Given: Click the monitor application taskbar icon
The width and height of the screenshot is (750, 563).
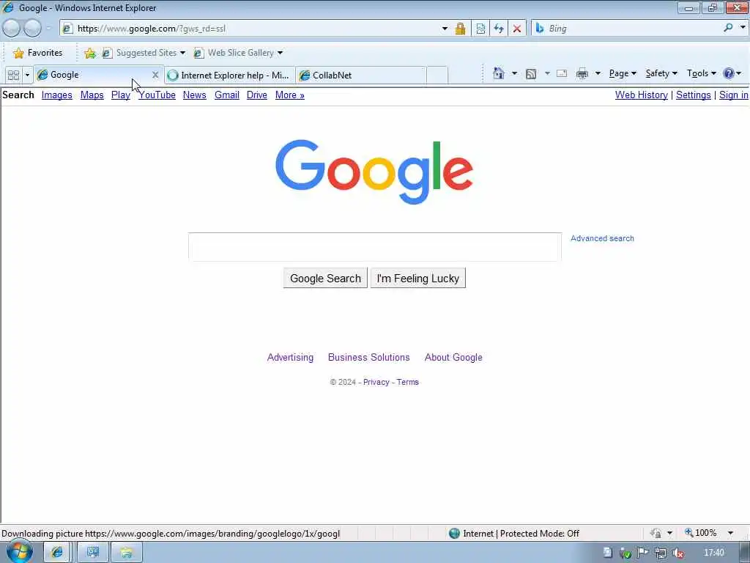Looking at the screenshot, I should (x=93, y=553).
